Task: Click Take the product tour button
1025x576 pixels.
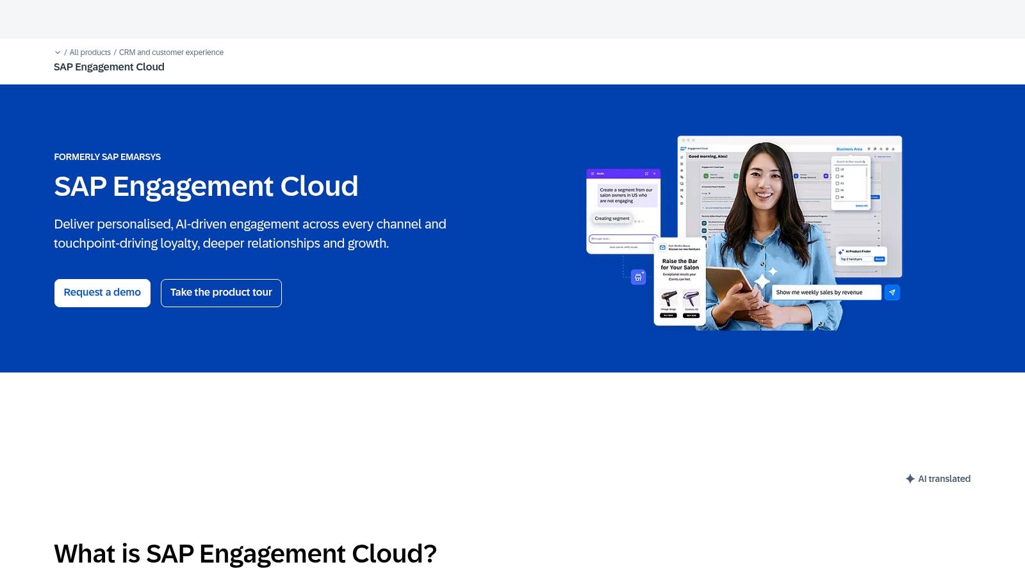Action: point(221,293)
